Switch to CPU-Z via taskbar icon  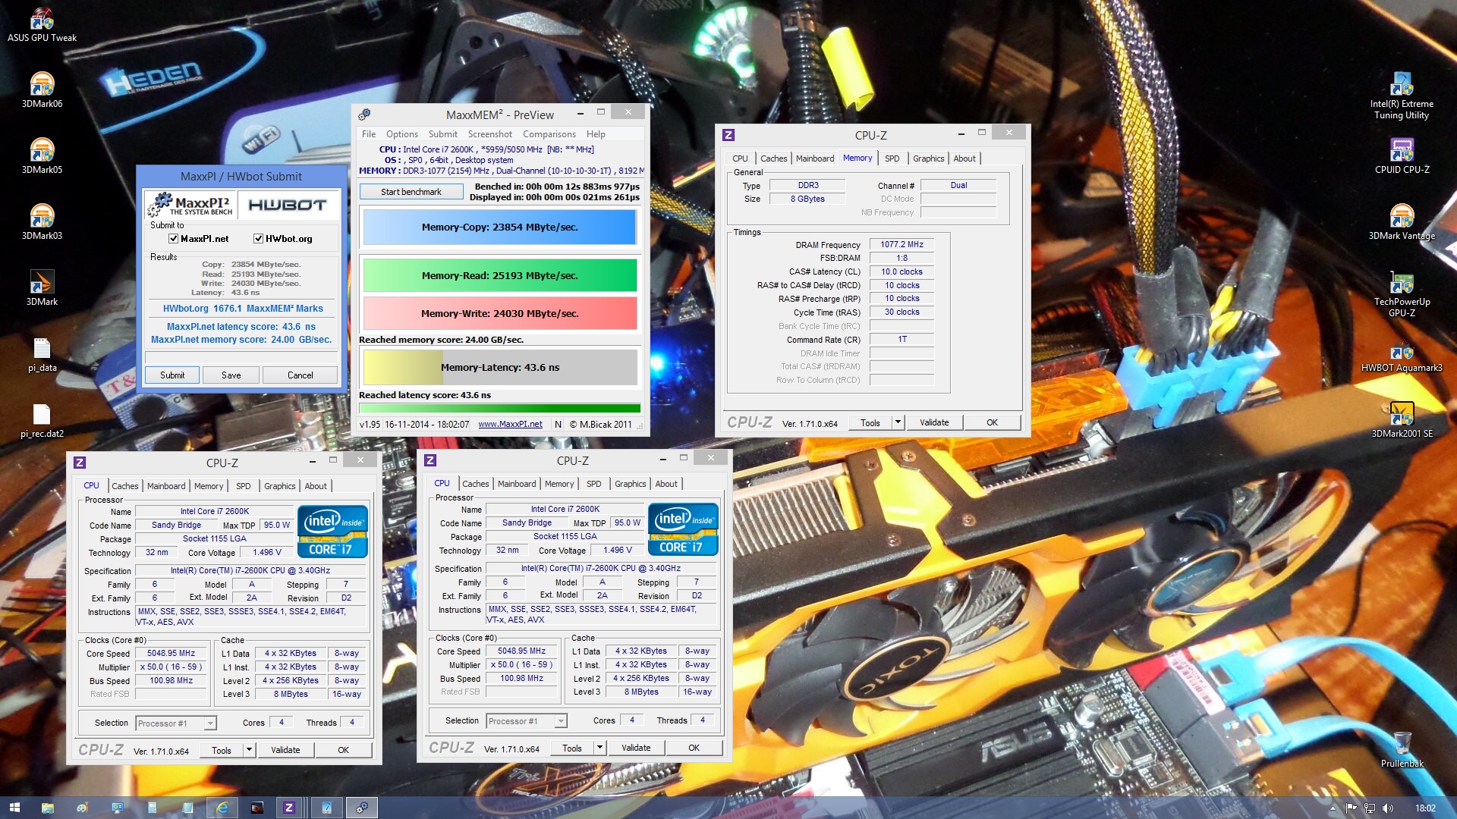(x=288, y=808)
